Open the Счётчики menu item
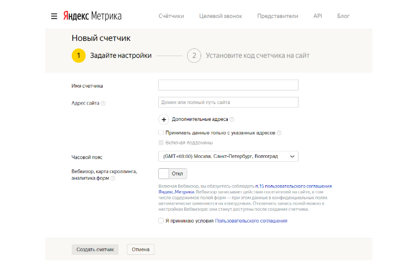This screenshot has height=269, width=417. 171,16
